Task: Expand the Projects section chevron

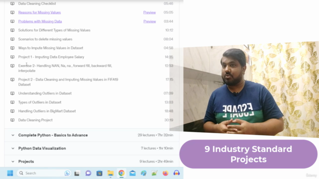Action: click(13, 162)
